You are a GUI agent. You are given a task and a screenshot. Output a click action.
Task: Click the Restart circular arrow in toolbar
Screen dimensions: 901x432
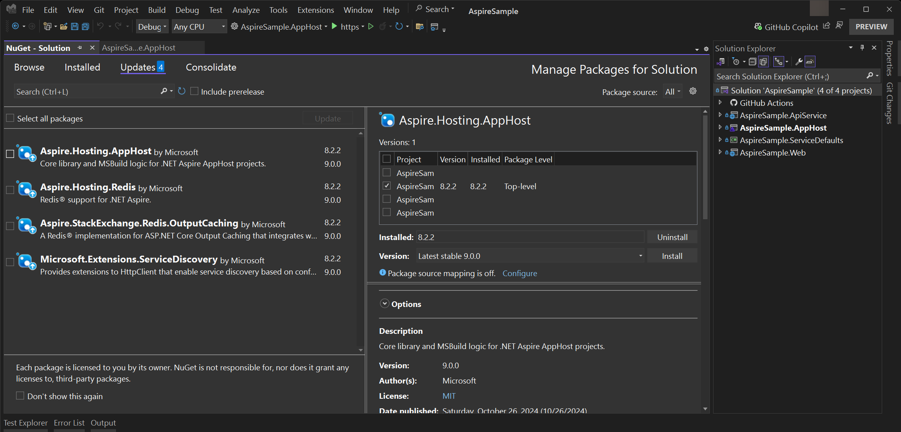[399, 26]
